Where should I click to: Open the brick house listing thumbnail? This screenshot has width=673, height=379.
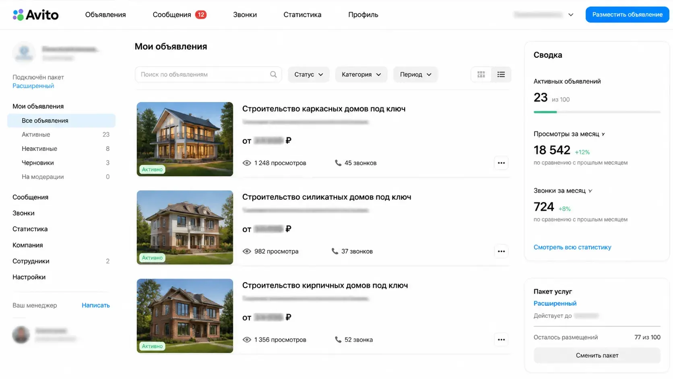point(185,316)
